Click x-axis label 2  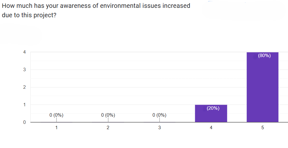click(x=108, y=128)
